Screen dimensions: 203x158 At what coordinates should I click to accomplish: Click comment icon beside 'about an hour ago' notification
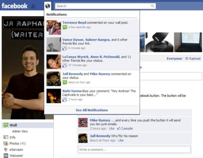pyautogui.click(x=65, y=83)
